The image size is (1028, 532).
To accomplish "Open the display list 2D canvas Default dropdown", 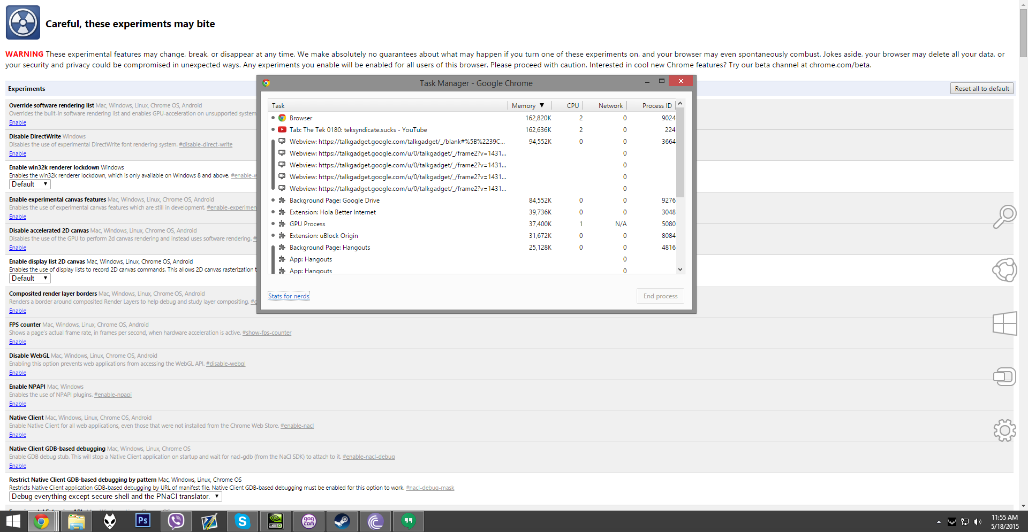I will (x=30, y=279).
